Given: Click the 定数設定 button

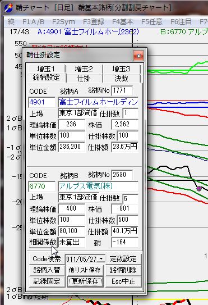Looking at the screenshot, I should 123,259.
